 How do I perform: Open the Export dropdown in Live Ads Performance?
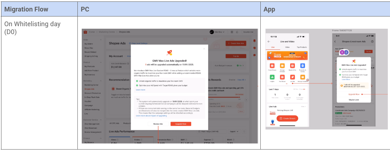[x=234, y=131]
